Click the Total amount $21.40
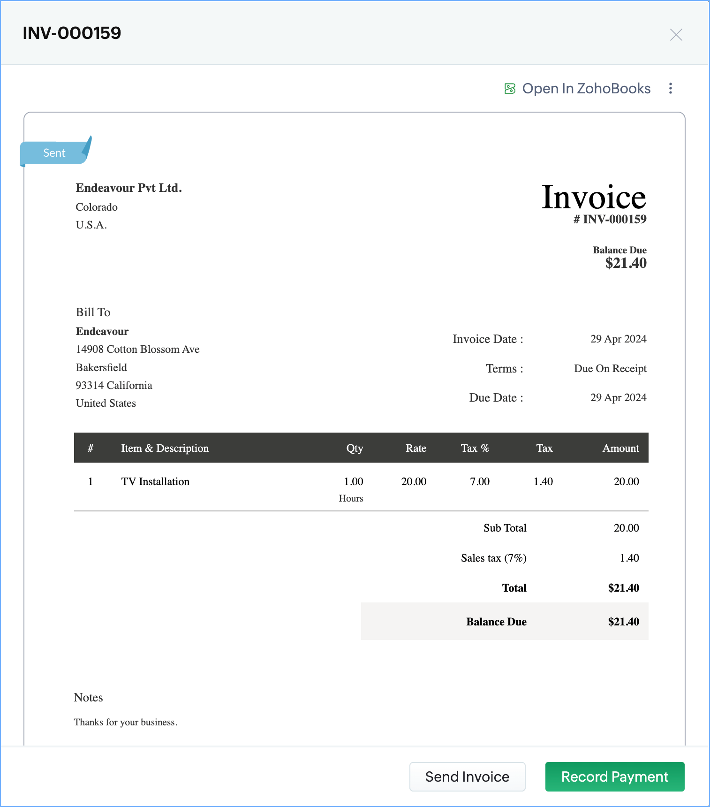This screenshot has height=807, width=710. (623, 588)
